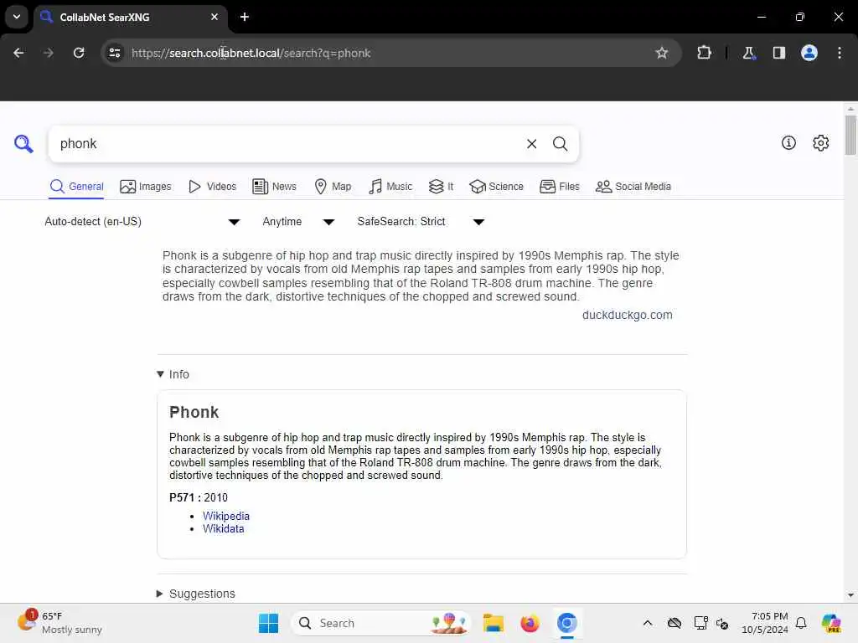858x643 pixels.
Task: Go forward in browser history
Action: [48, 53]
